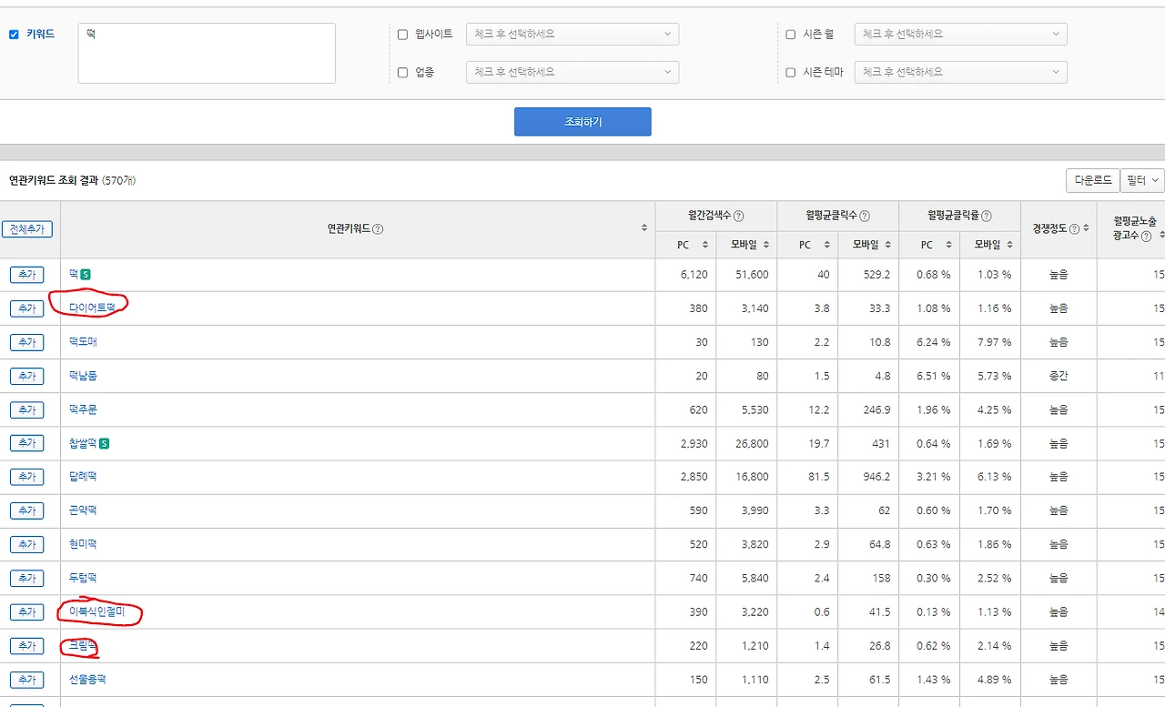Image resolution: width=1165 pixels, height=707 pixels.
Task: Open help icon beside 월평균클릭률
Action: coord(987,217)
